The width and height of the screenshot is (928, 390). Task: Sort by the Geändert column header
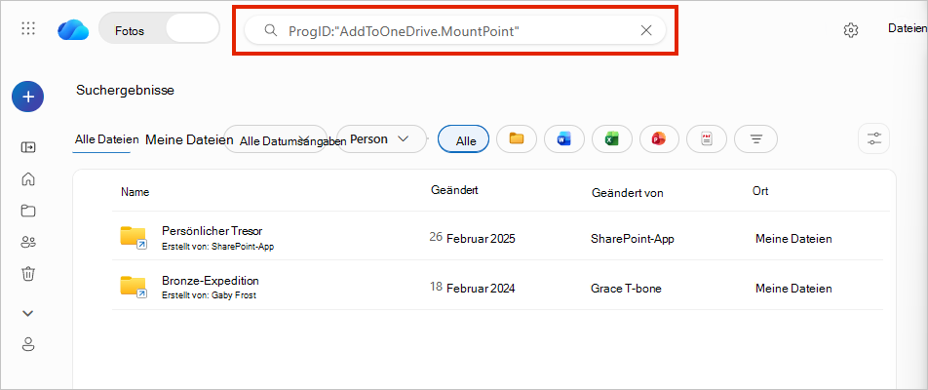coord(454,190)
